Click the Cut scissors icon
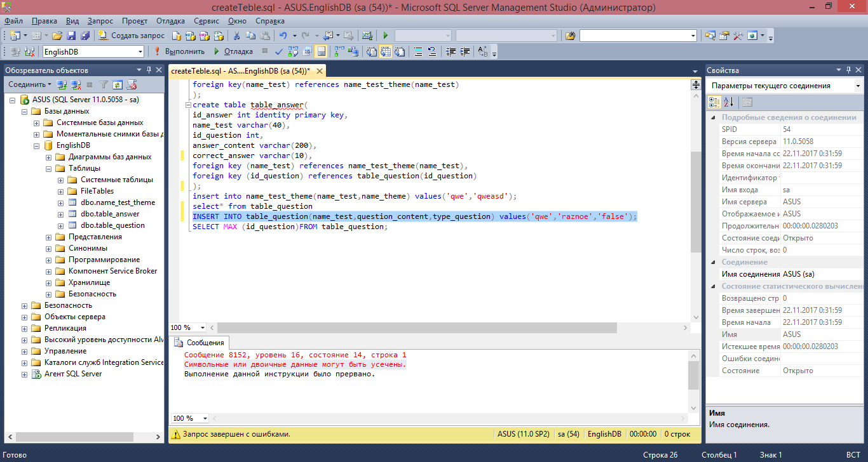This screenshot has width=868, height=462. click(x=236, y=36)
